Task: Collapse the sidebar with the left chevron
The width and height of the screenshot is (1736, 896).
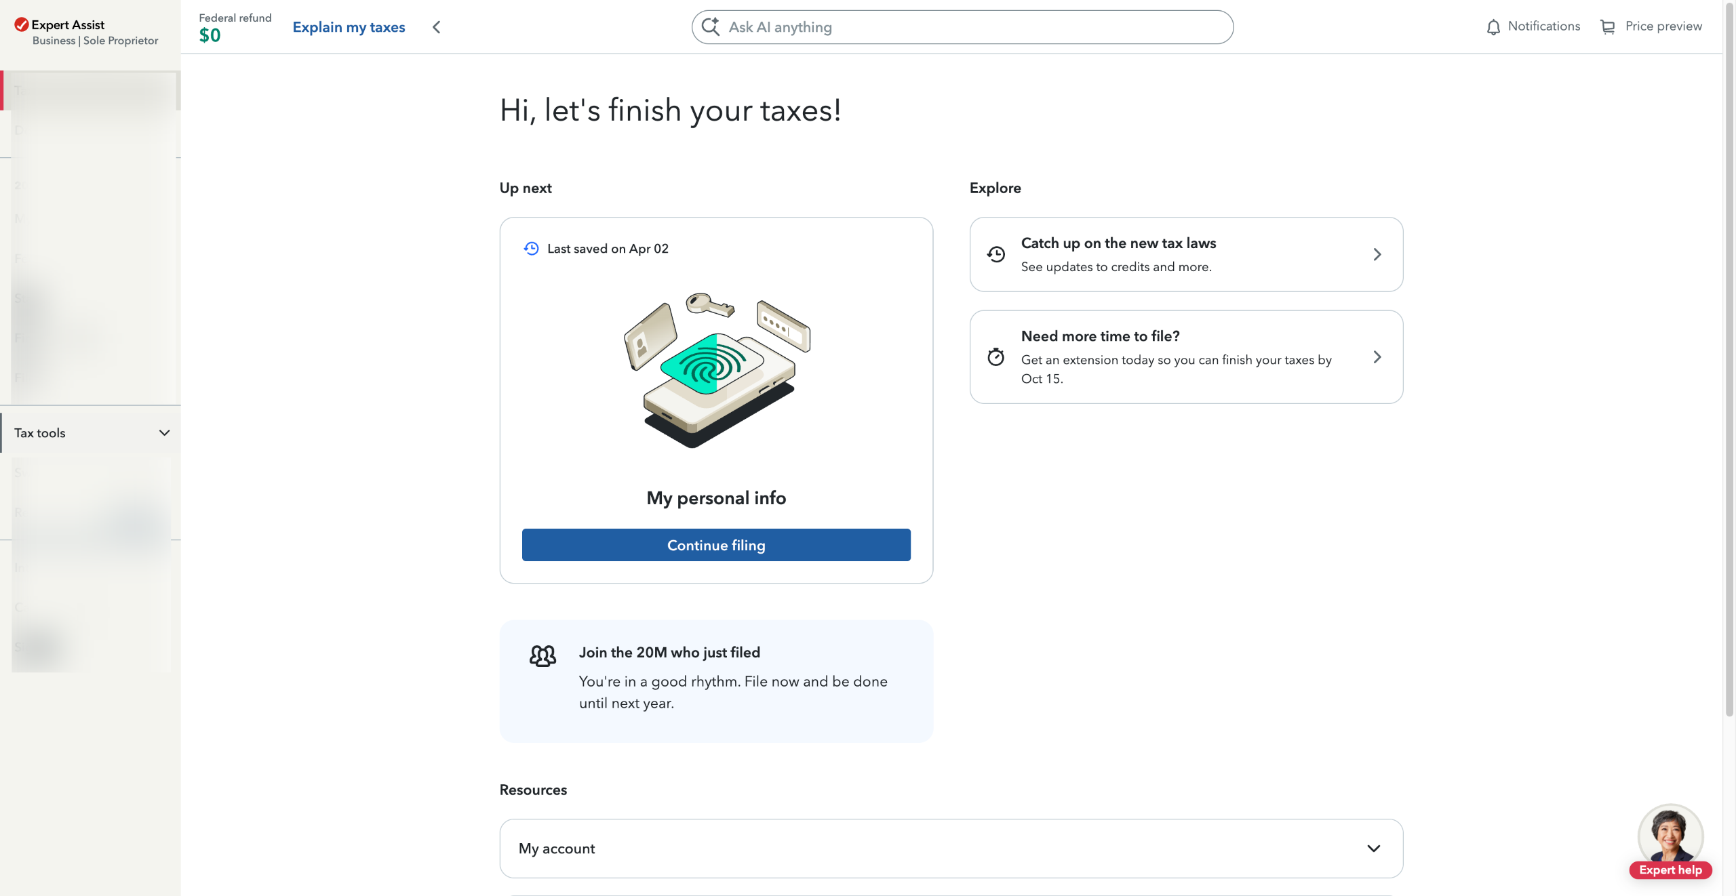Action: tap(437, 27)
